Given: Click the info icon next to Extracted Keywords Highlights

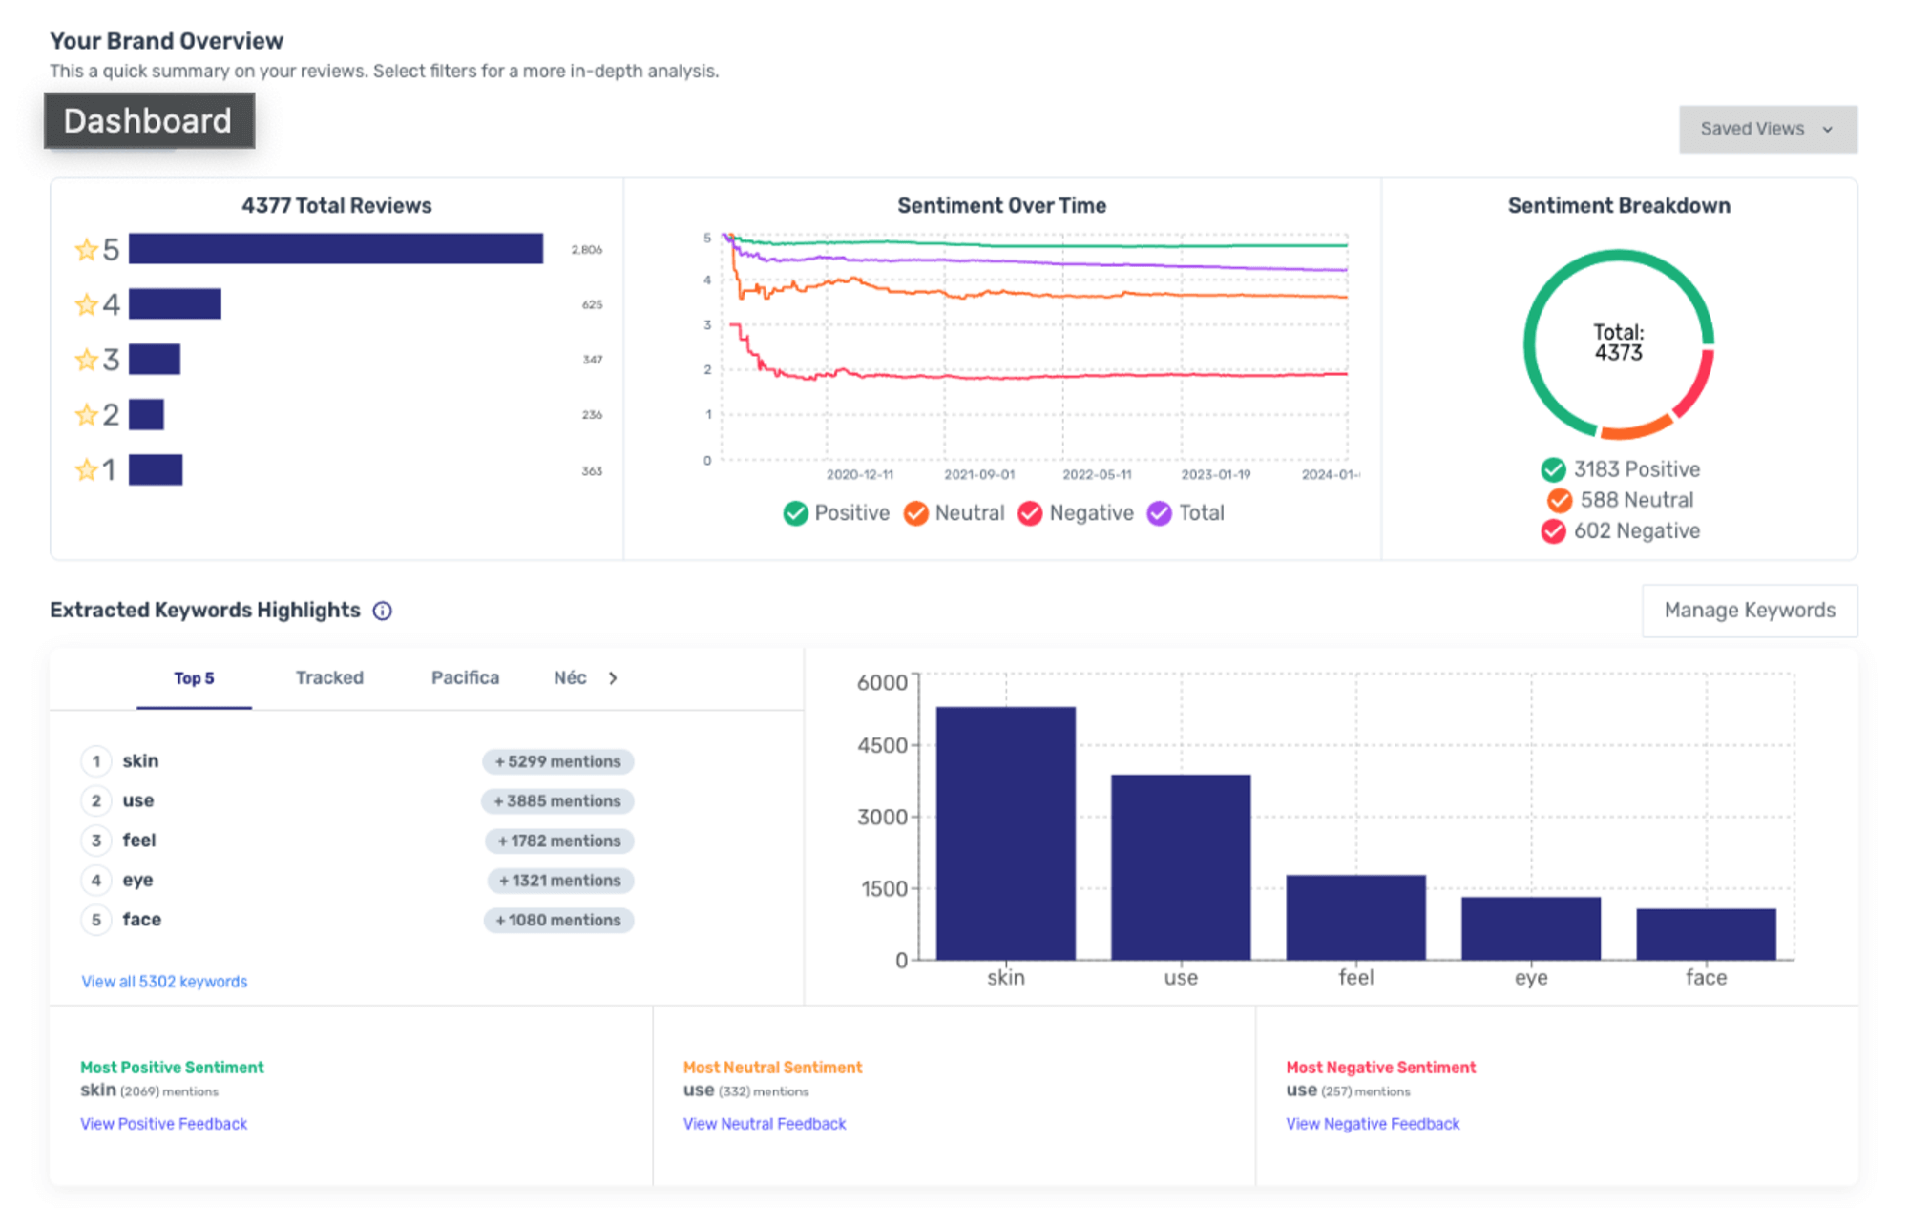Looking at the screenshot, I should 381,610.
